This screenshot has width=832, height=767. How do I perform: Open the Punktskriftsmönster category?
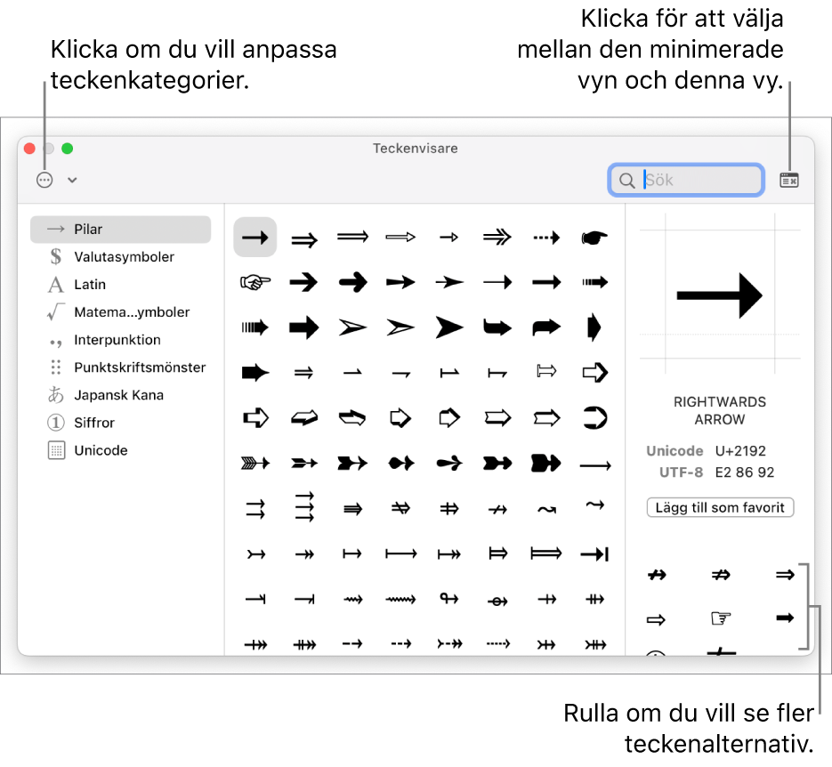pyautogui.click(x=120, y=367)
